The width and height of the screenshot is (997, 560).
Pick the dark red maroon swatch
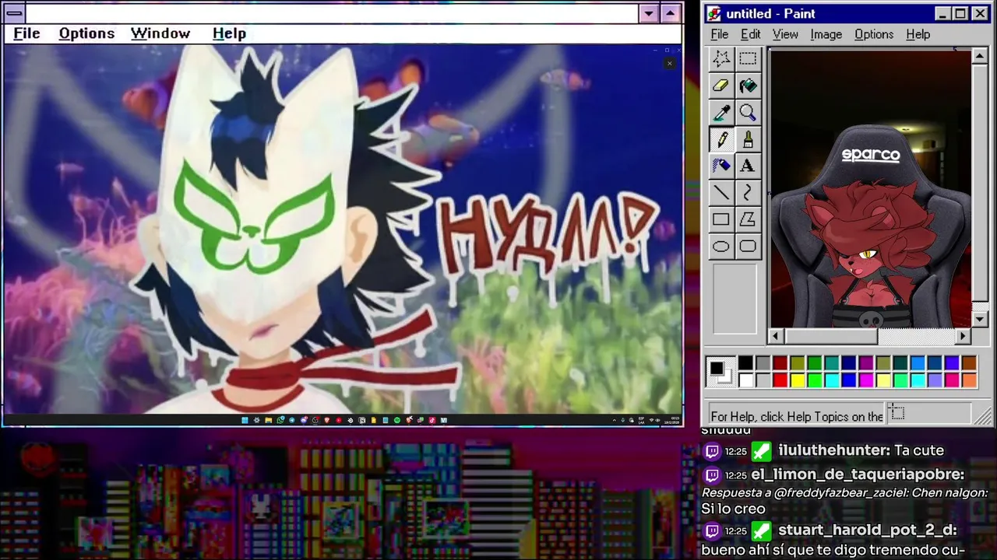[x=780, y=363]
